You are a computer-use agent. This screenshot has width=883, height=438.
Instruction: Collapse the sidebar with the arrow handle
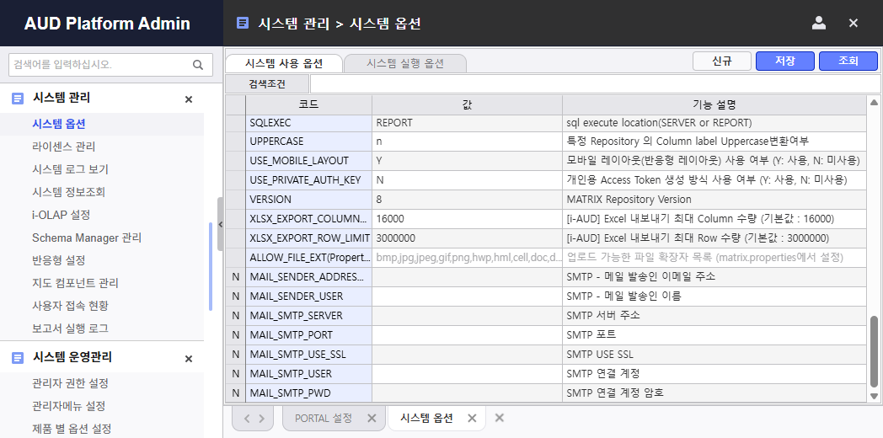(220, 224)
